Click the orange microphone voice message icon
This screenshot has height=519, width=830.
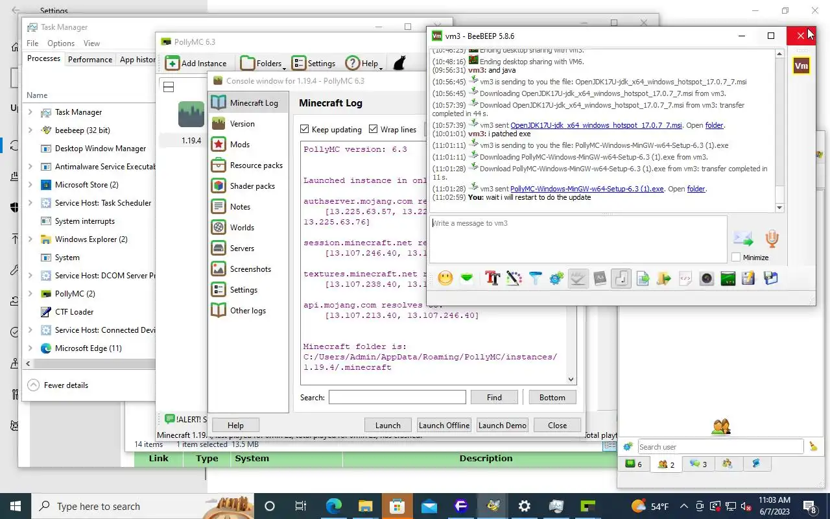(772, 238)
